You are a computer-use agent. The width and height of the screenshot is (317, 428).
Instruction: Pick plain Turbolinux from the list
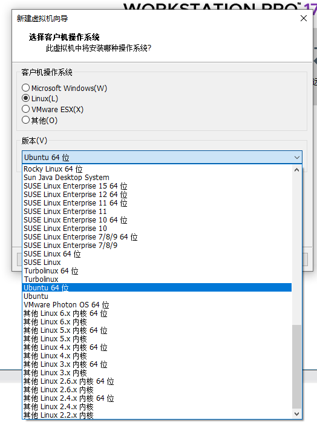[x=157, y=279]
